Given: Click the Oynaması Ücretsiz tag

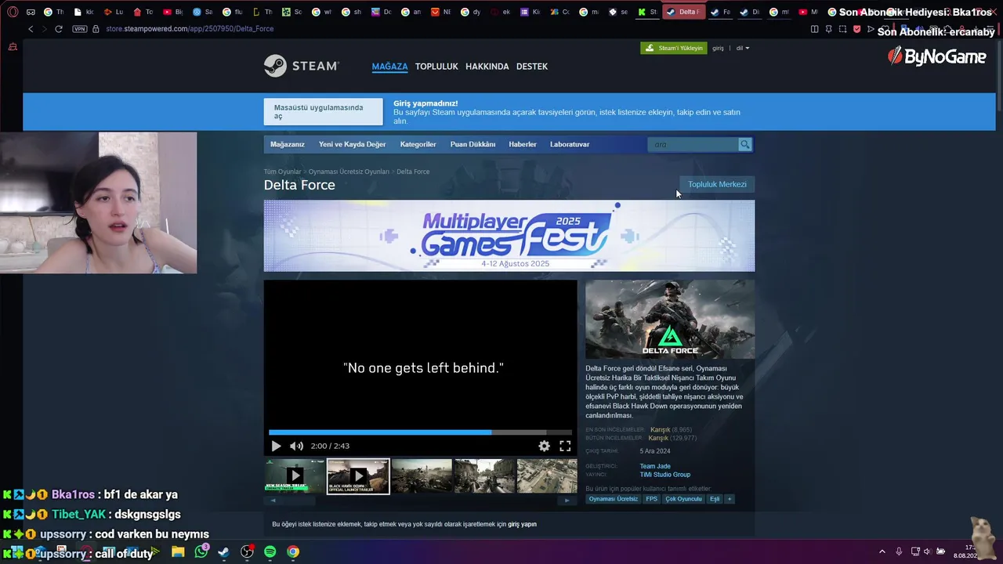Looking at the screenshot, I should tap(614, 499).
